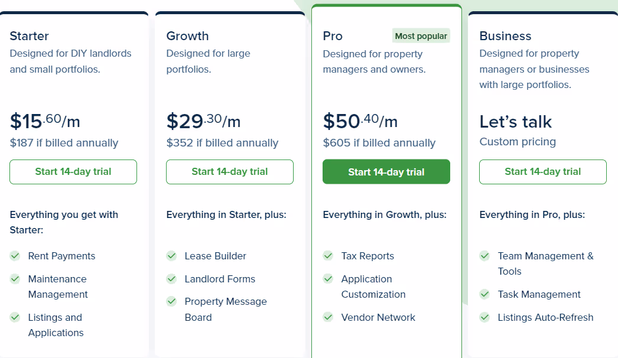Viewport: 618px width, 358px height.
Task: Click the Rent Payments checkmark icon
Action: pyautogui.click(x=15, y=256)
